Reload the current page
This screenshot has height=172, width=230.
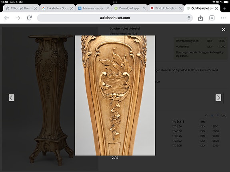pos(29,18)
